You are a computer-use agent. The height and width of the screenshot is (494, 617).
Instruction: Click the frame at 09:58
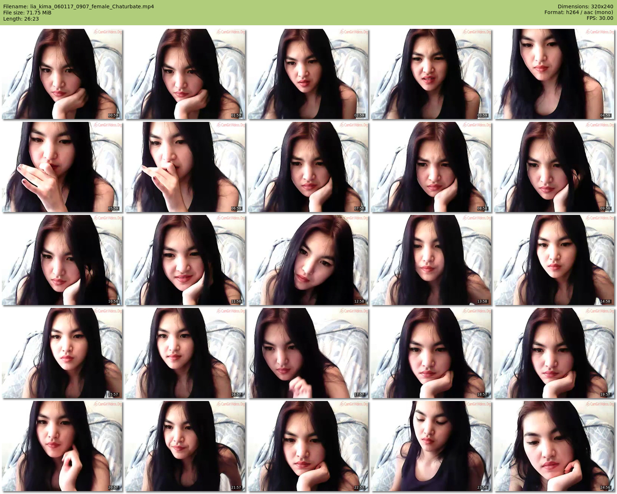coord(554,167)
